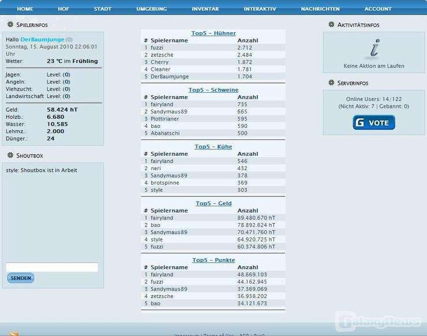Image resolution: width=427 pixels, height=336 pixels.
Task: Click the RSS feed icon at bottom left
Action: [14, 334]
